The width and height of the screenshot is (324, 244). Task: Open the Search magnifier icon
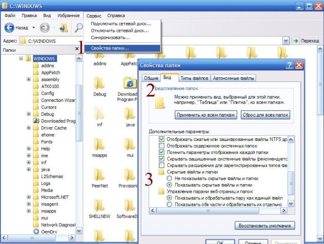[x=79, y=28]
